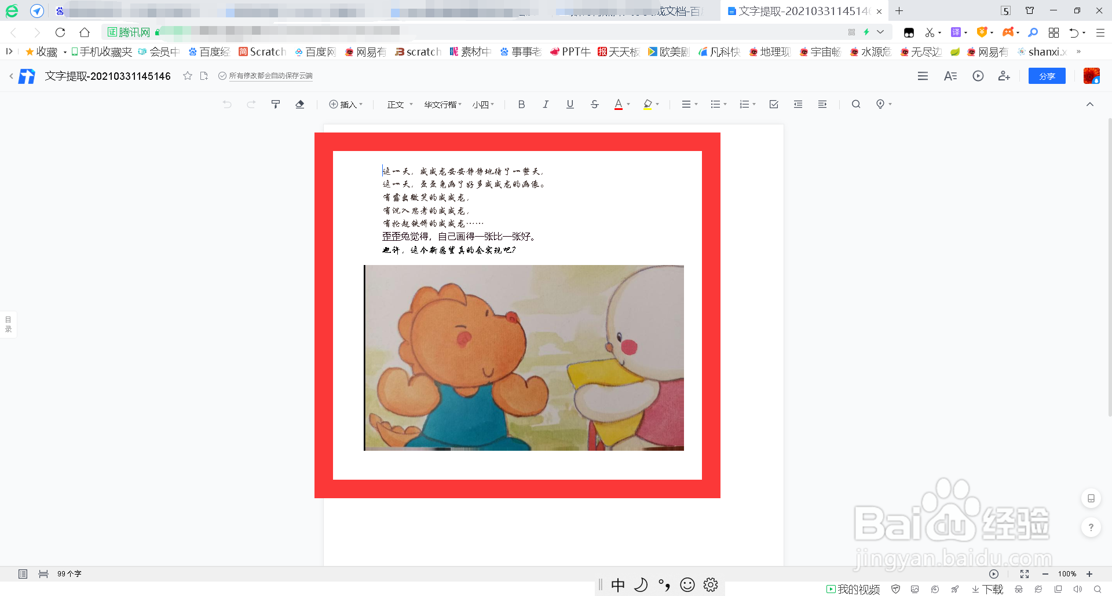Screen dimensions: 1112x596
Task: Apply bold formatting to selected text
Action: [x=521, y=104]
